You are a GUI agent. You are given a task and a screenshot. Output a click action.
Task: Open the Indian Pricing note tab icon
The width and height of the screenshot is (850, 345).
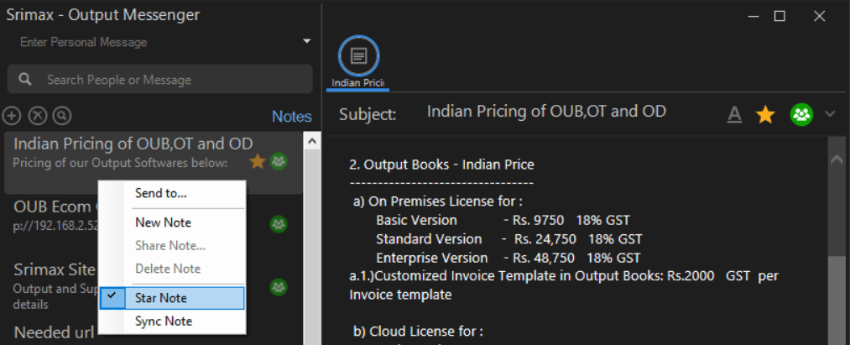point(359,56)
